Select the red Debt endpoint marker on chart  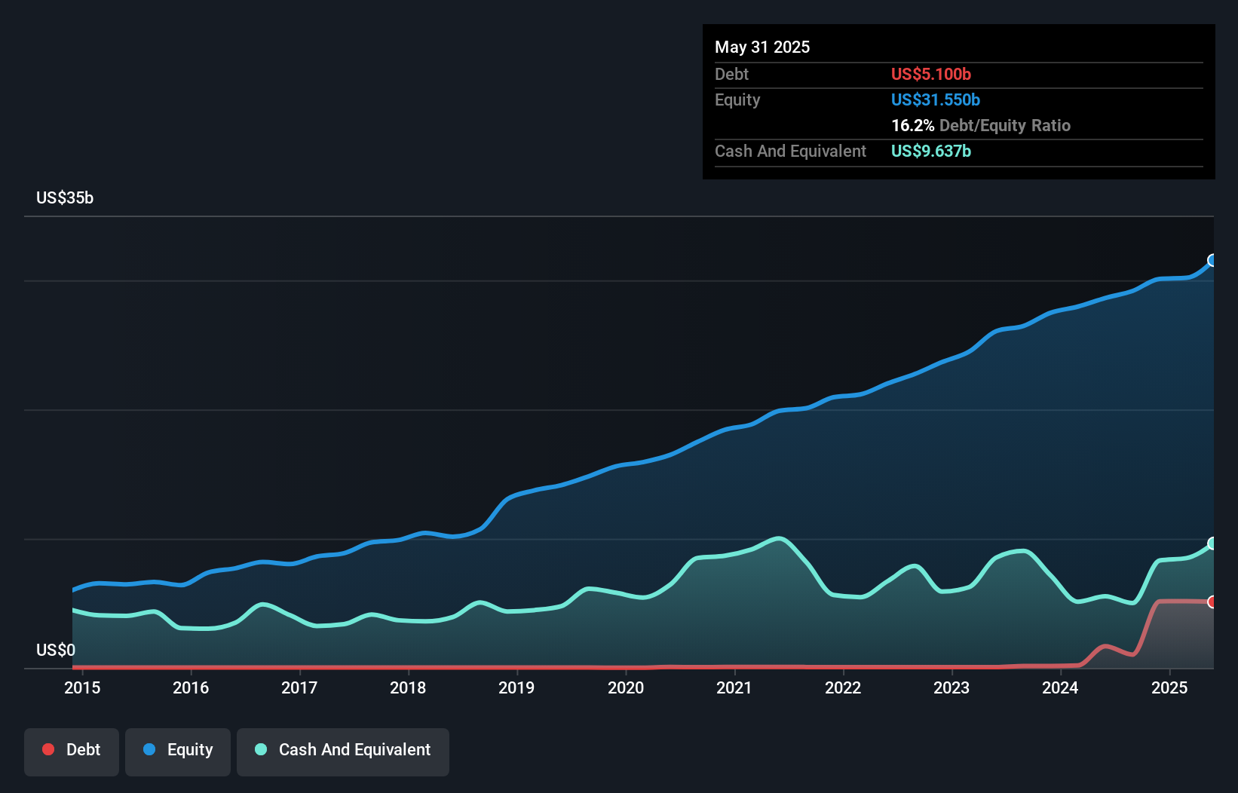pos(1212,602)
